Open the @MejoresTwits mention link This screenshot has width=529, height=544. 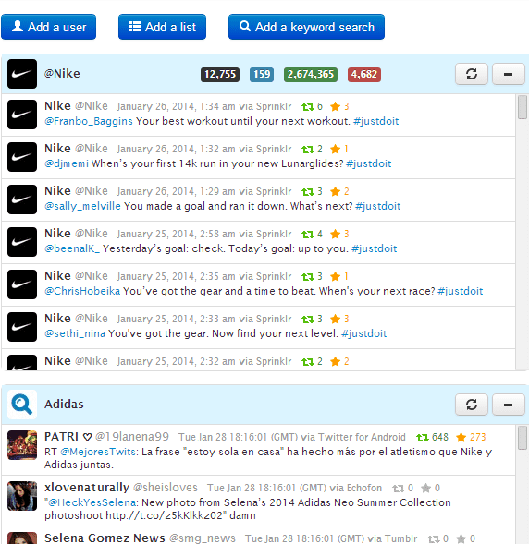[x=98, y=452]
